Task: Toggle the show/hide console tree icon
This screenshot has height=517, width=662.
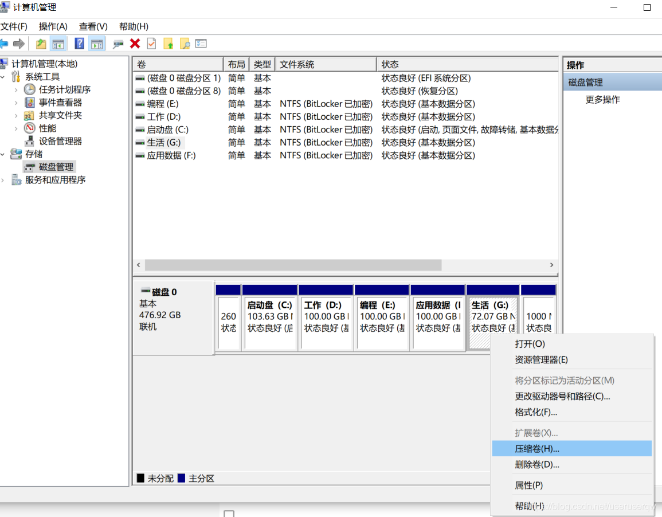Action: 58,44
